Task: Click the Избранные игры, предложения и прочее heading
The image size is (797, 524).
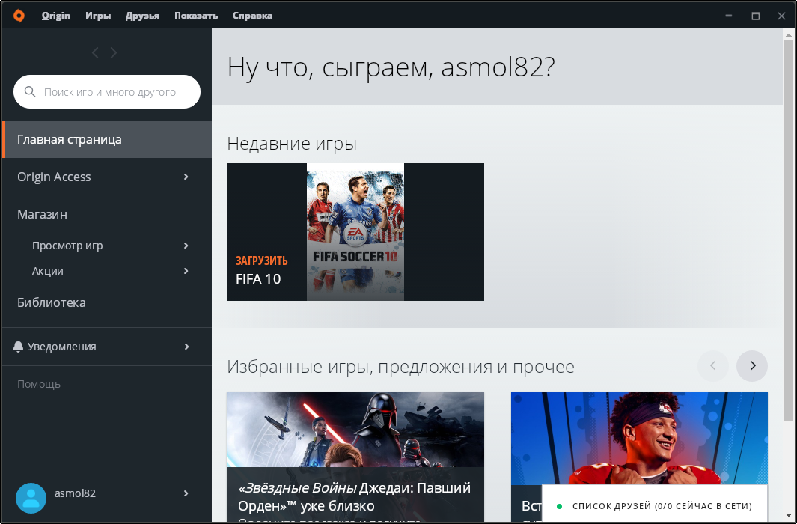Action: point(400,367)
